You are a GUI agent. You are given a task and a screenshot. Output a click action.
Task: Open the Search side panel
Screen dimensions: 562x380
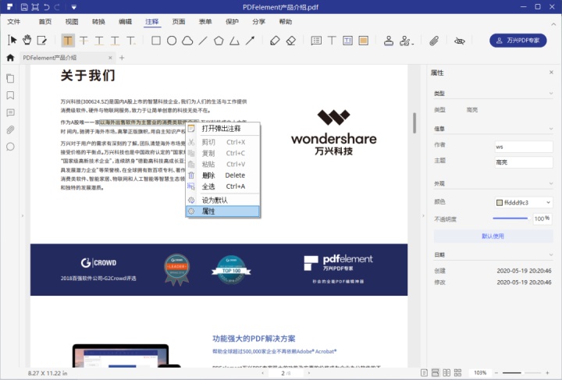coord(10,147)
